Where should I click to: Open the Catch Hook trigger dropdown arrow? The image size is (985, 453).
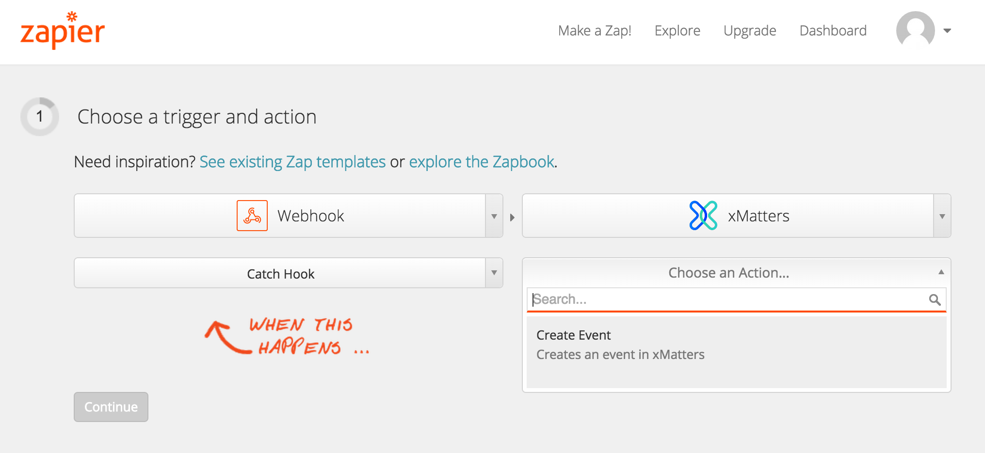pos(494,273)
